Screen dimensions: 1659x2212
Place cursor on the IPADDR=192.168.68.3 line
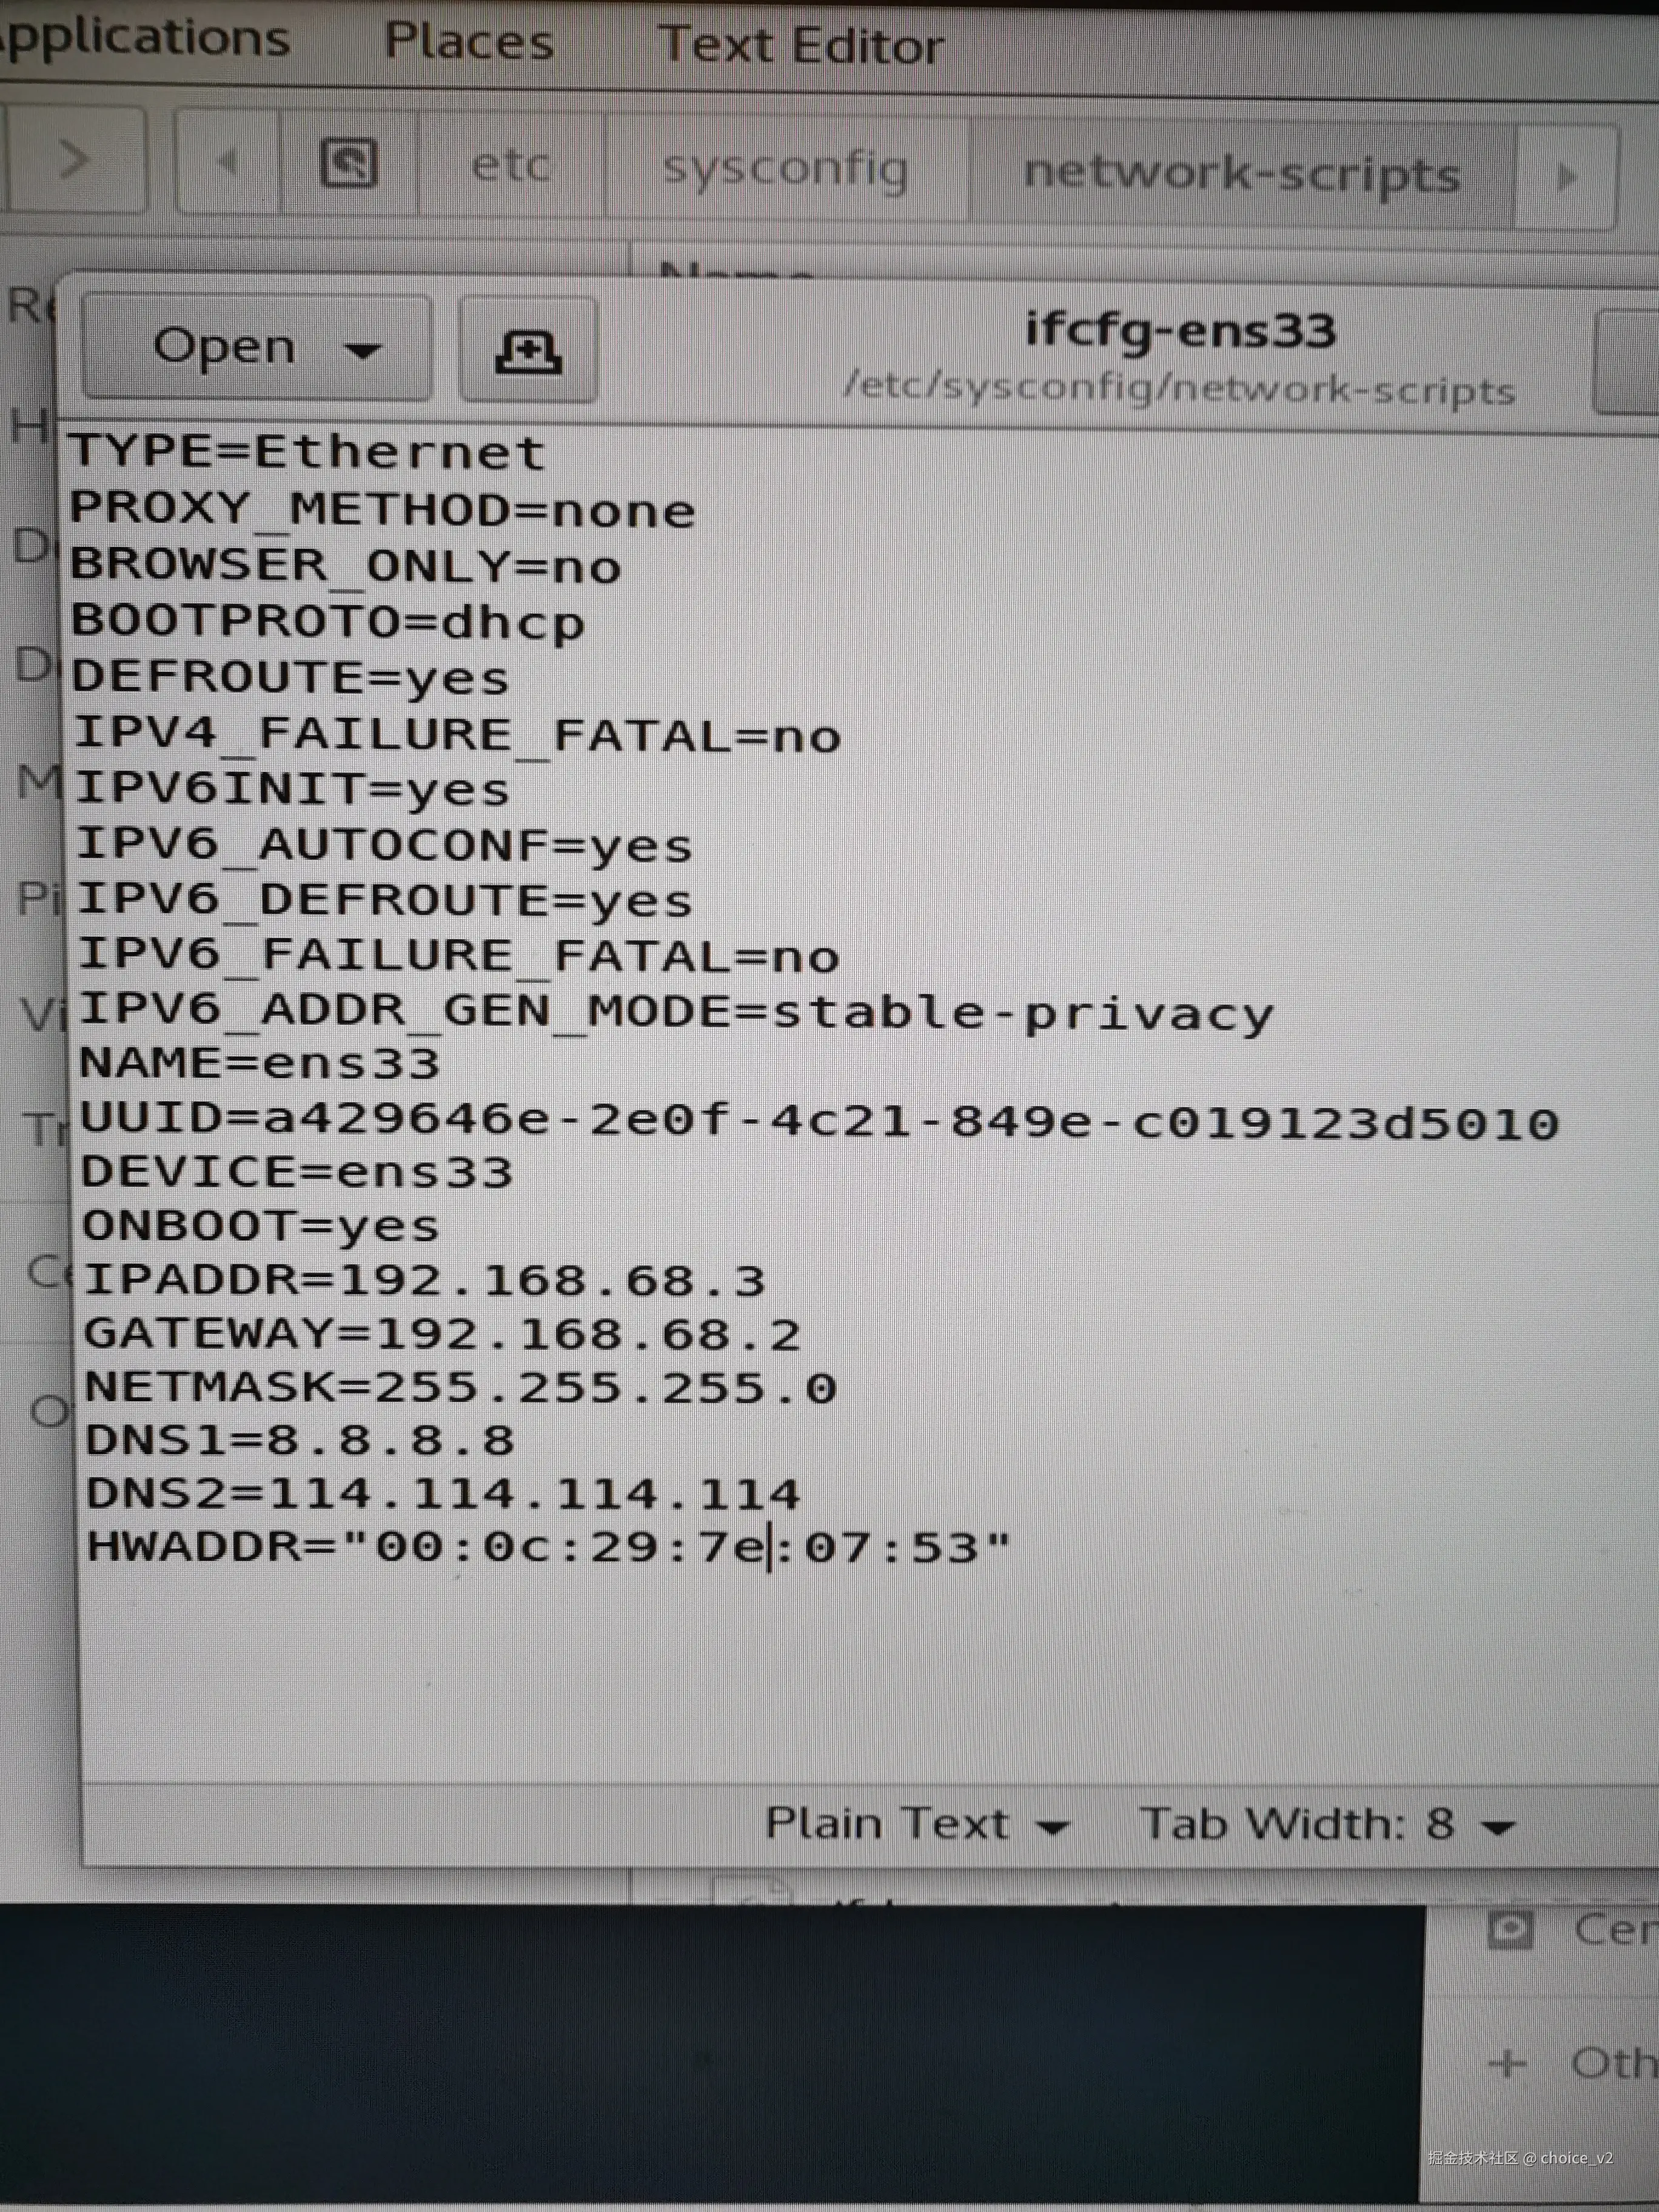[x=424, y=1281]
